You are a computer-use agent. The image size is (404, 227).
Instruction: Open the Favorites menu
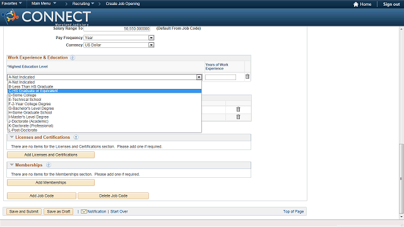11,4
